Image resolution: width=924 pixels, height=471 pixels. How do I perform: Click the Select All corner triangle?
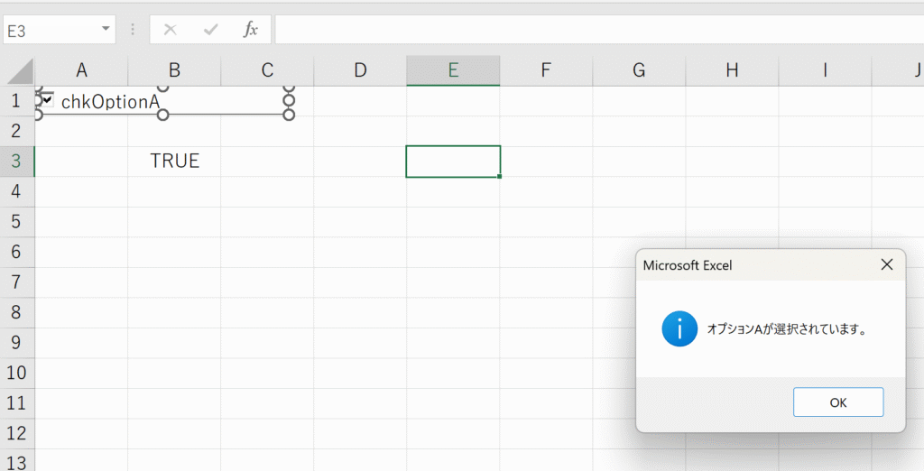[x=20, y=70]
